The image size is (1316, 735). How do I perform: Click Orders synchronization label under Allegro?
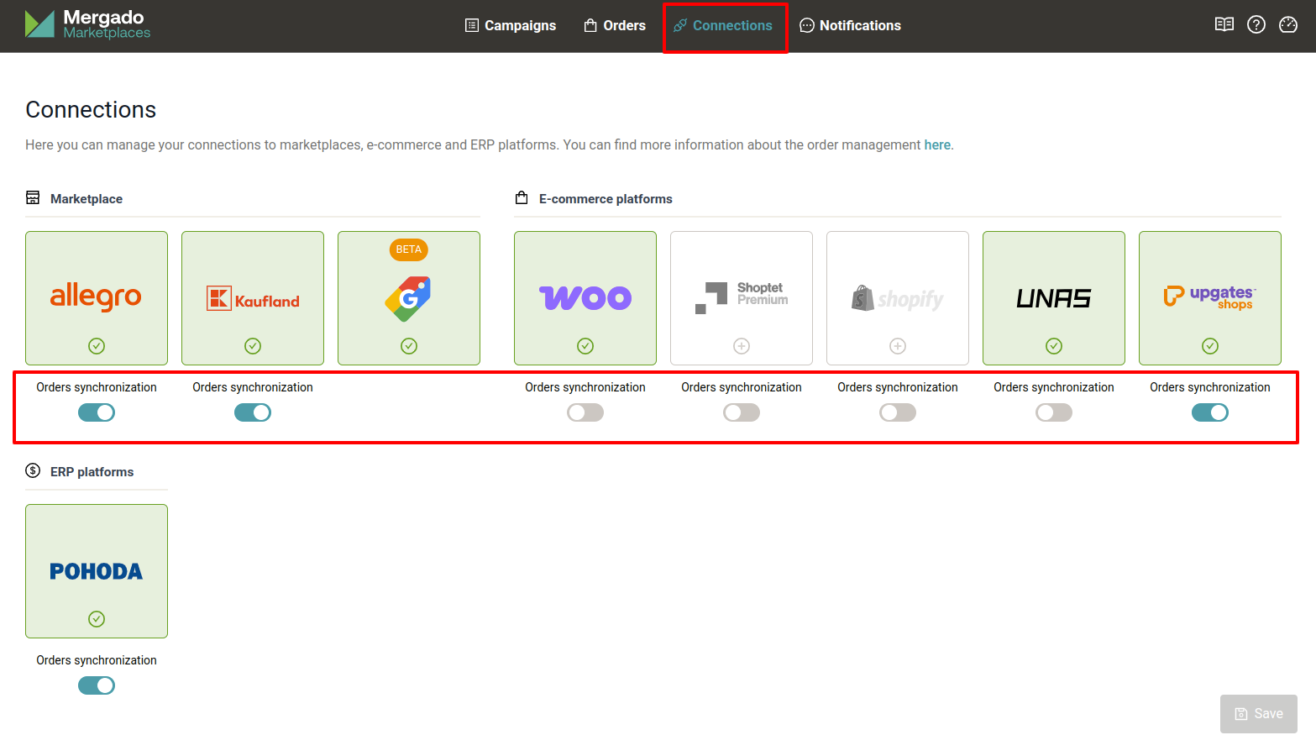tap(97, 387)
